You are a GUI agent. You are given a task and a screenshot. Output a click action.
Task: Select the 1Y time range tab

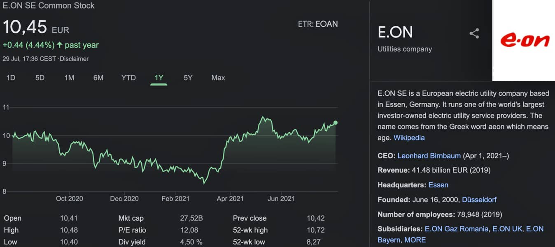click(159, 78)
